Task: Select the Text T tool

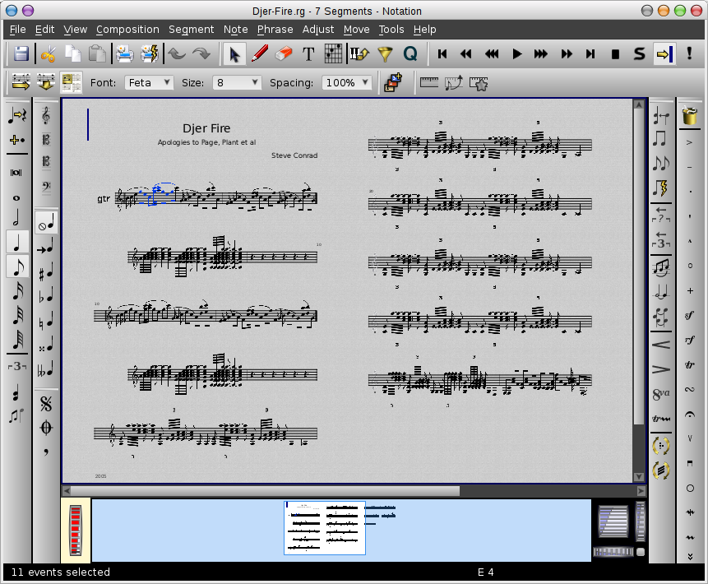Action: click(x=308, y=54)
